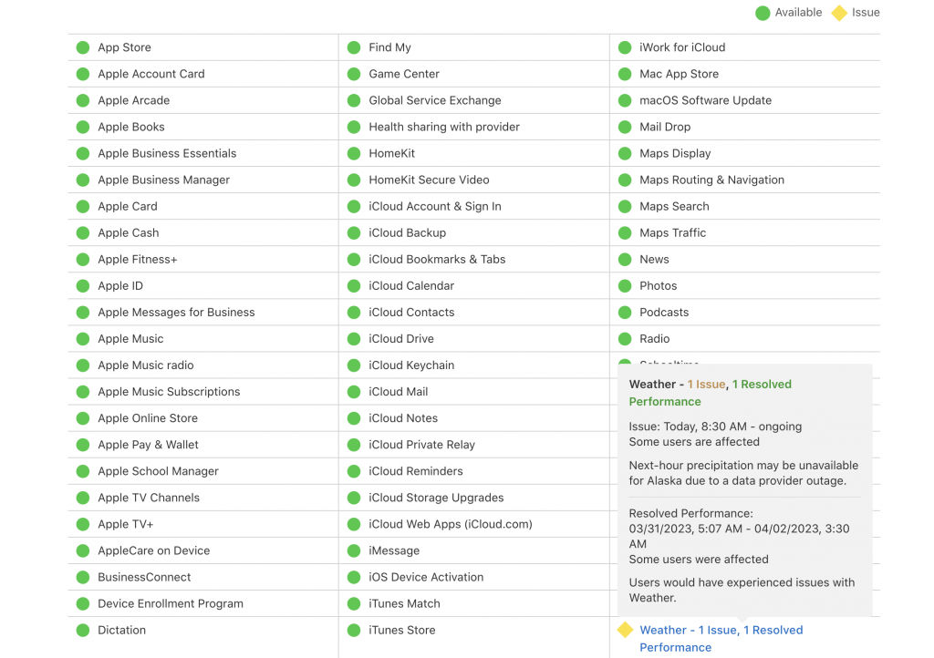Select the 'iCloud Contacts' service name
934x658 pixels.
[x=411, y=313]
